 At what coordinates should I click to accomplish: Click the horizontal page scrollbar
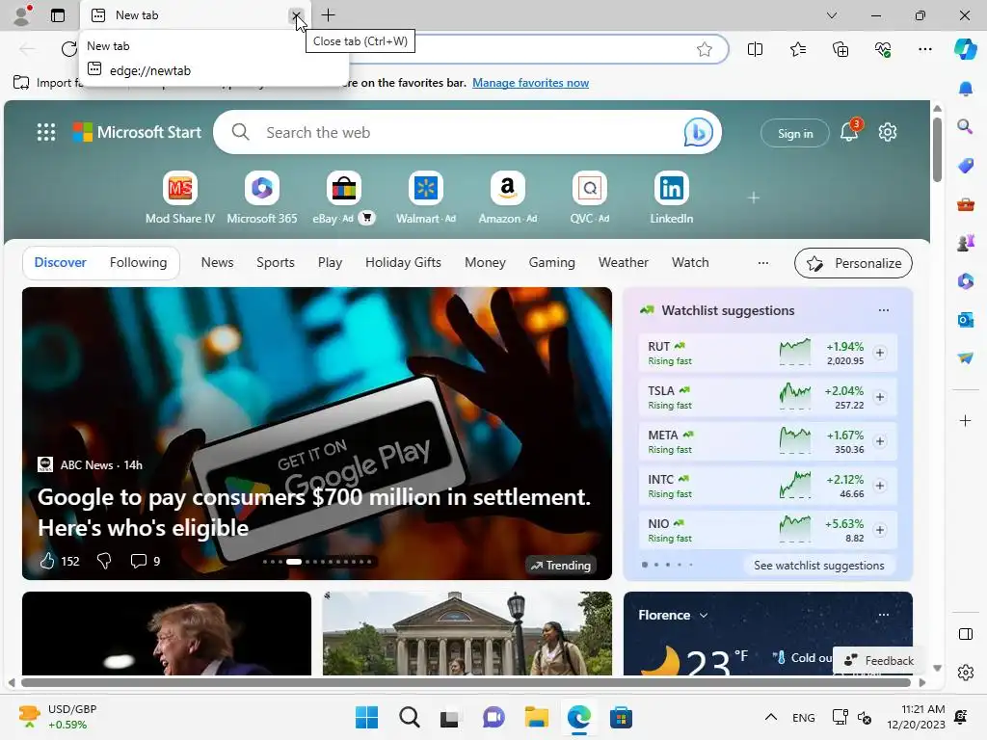[466, 682]
